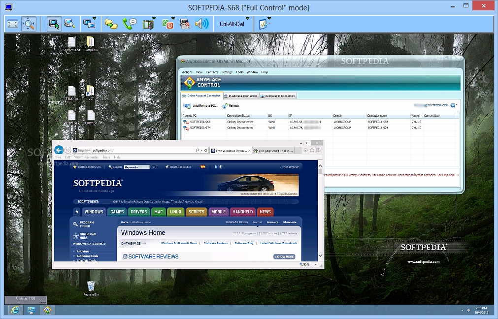Click the browser refresh icon

(205, 151)
